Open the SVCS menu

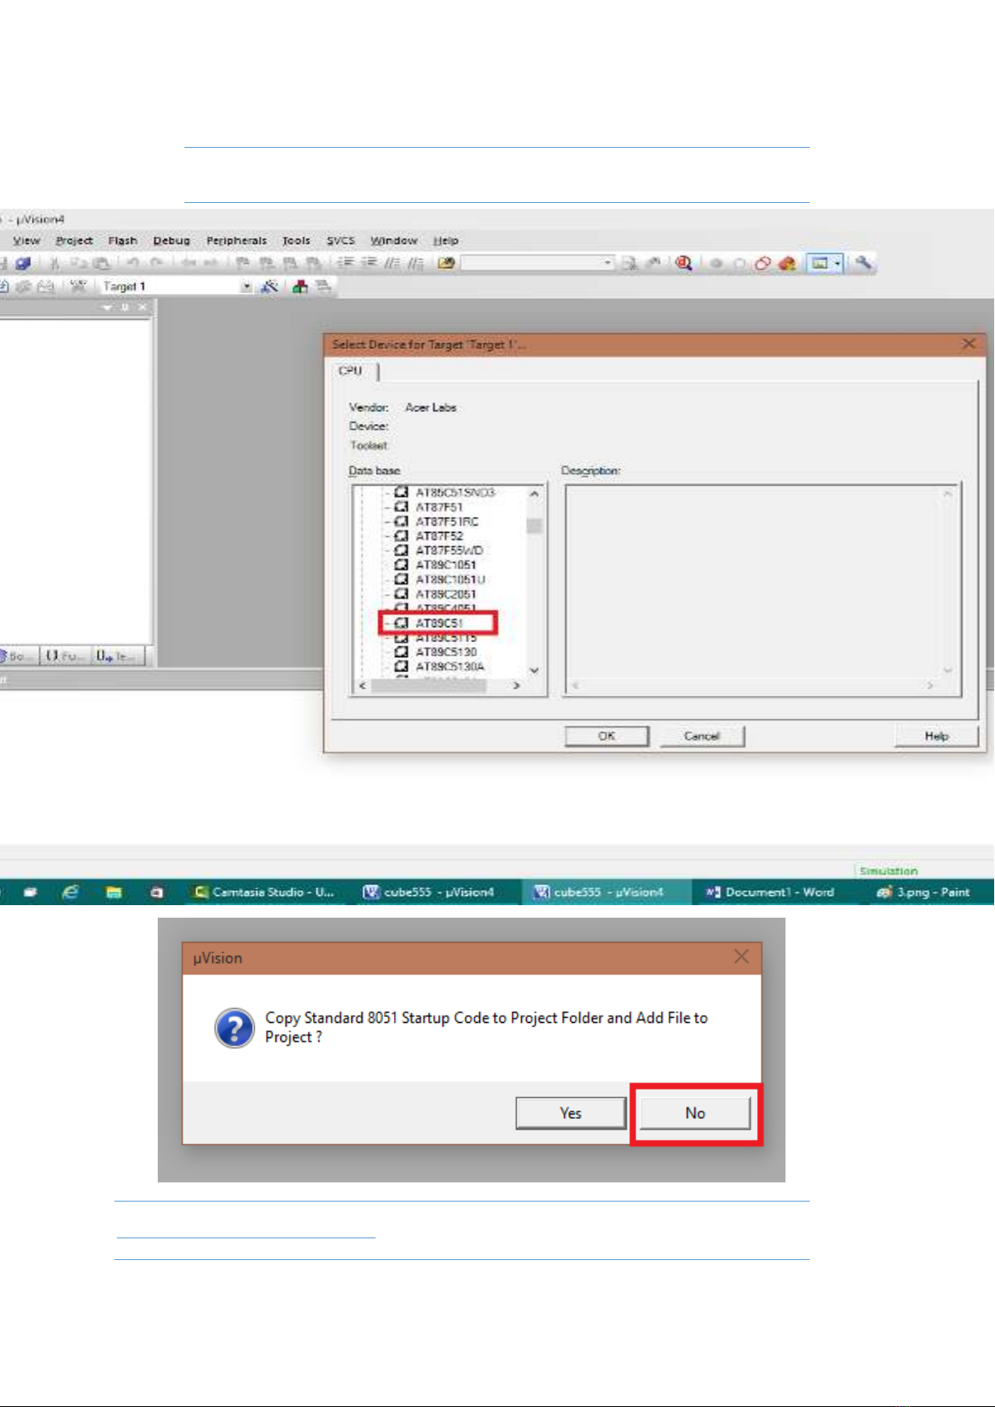341,240
